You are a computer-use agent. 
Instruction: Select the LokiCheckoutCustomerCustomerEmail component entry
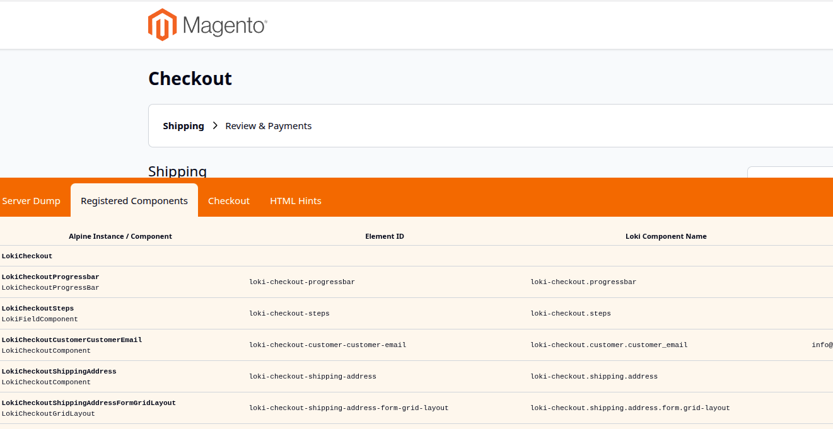[72, 340]
